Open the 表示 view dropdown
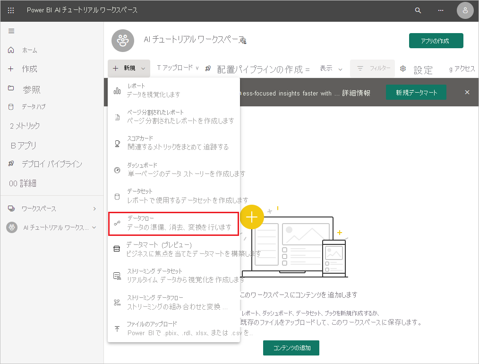The width and height of the screenshot is (479, 364). [331, 69]
